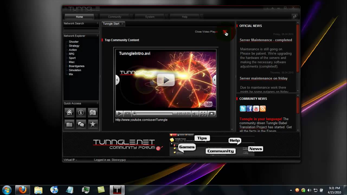Open the RSS feed icon
Image resolution: width=347 pixels, height=195 pixels.
[263, 109]
